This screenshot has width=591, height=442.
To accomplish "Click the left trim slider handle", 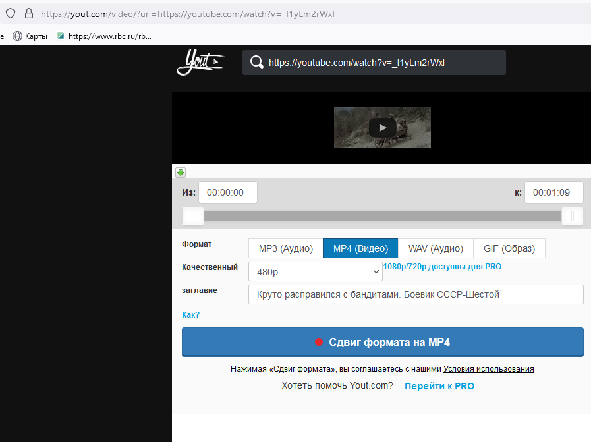I will (193, 216).
